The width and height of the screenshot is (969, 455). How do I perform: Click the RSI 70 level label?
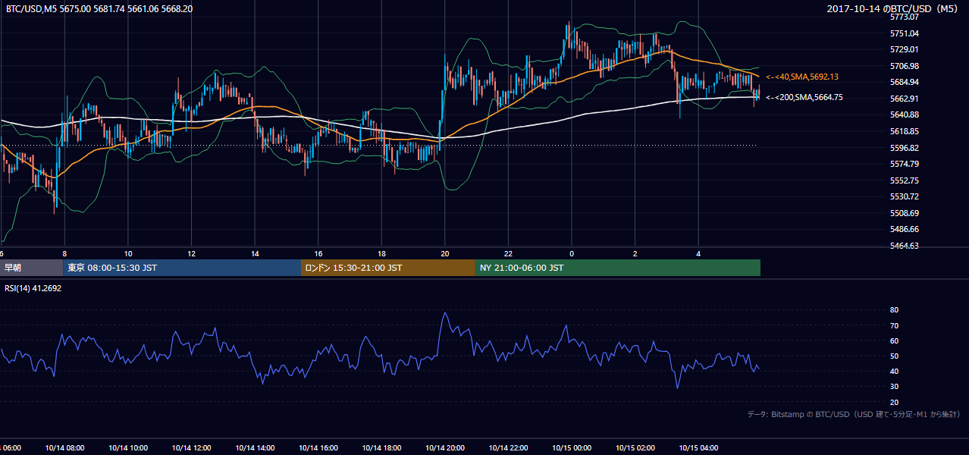(894, 325)
